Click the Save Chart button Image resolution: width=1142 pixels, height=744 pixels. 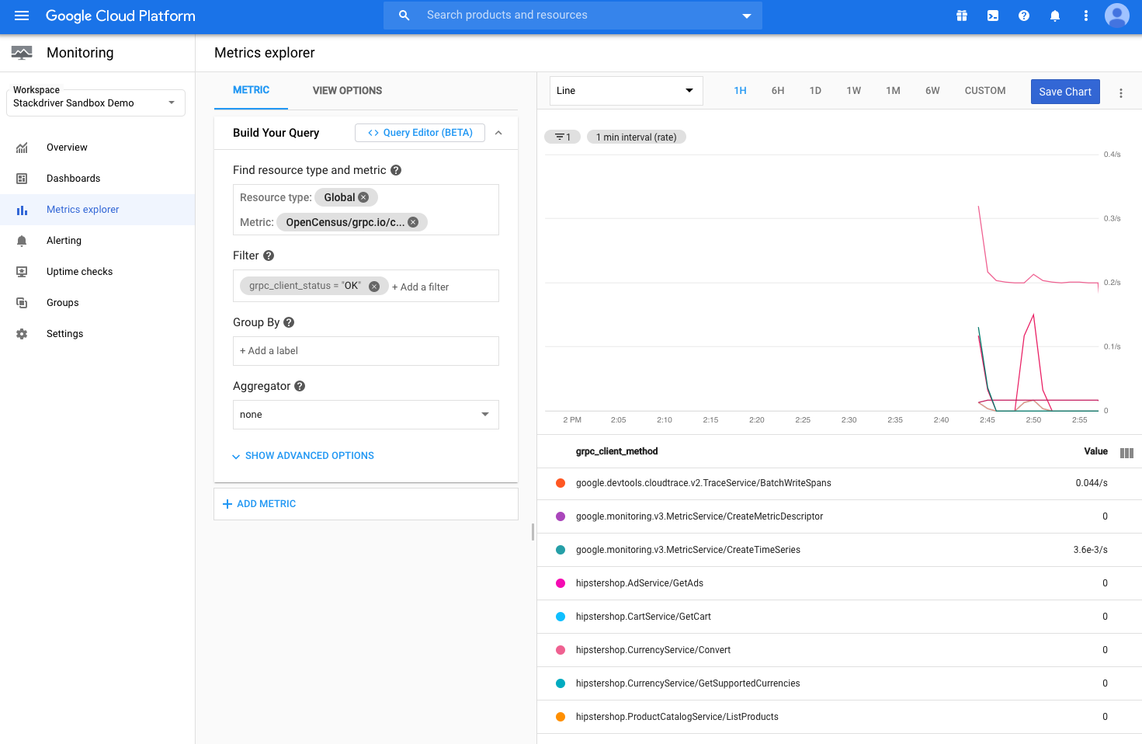[x=1065, y=92]
